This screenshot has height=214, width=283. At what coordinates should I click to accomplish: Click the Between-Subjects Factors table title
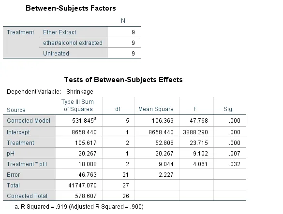click(x=71, y=8)
